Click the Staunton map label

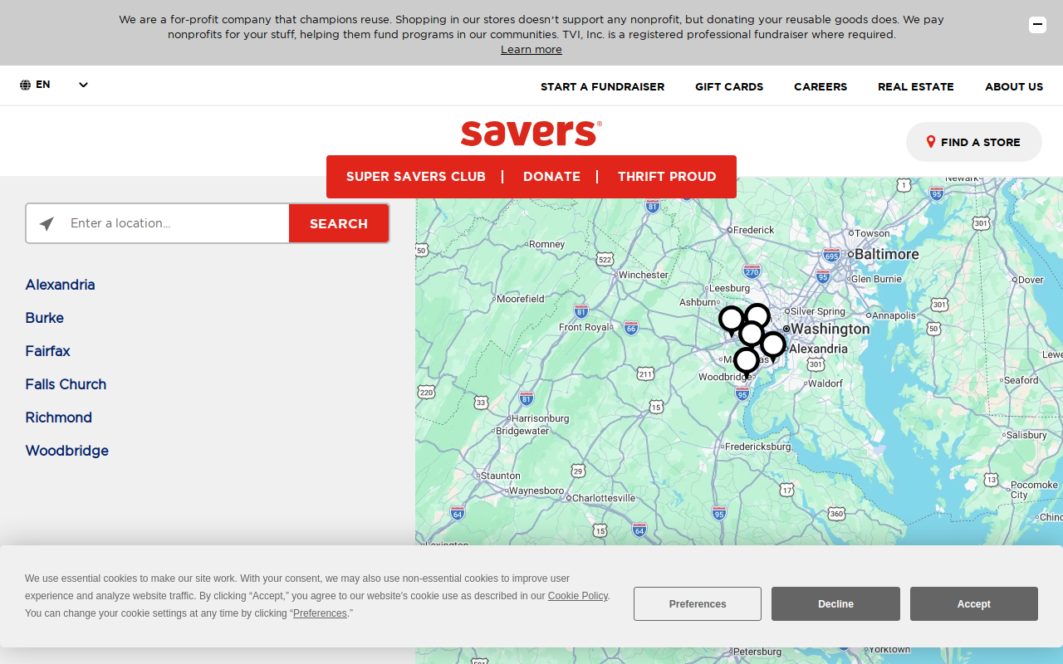pyautogui.click(x=501, y=476)
